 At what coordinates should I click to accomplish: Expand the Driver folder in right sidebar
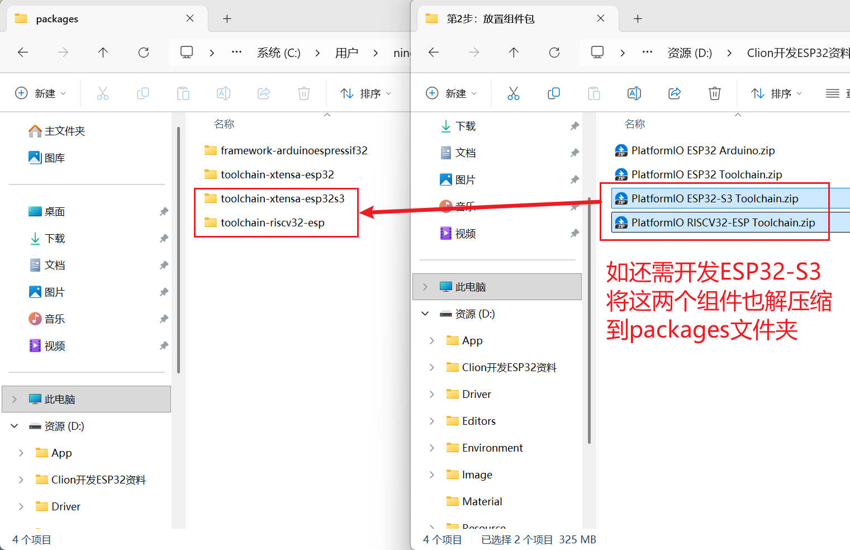431,394
